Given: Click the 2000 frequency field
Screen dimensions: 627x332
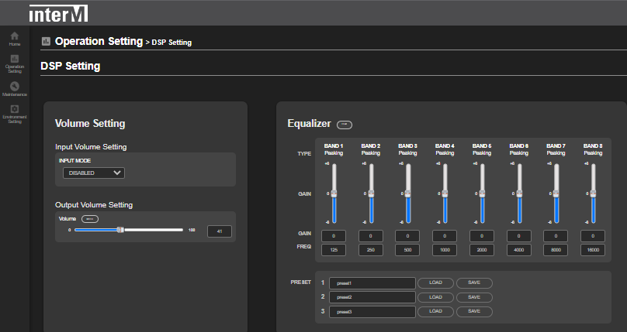Looking at the screenshot, I should (x=482, y=250).
